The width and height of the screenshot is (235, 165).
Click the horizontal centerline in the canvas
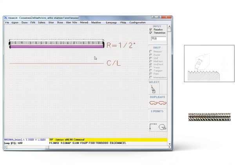click(56, 63)
